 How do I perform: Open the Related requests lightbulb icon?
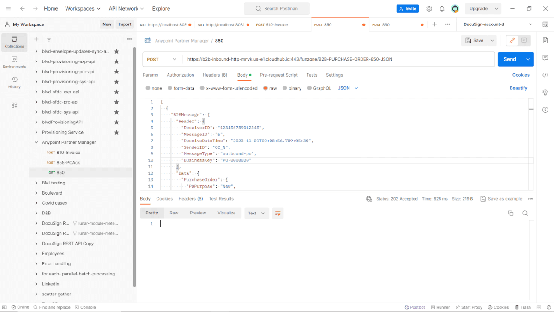pyautogui.click(x=545, y=92)
